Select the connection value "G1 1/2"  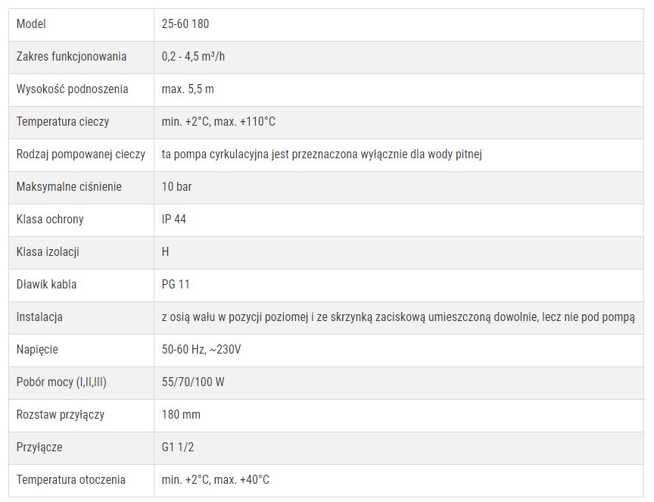pyautogui.click(x=178, y=447)
